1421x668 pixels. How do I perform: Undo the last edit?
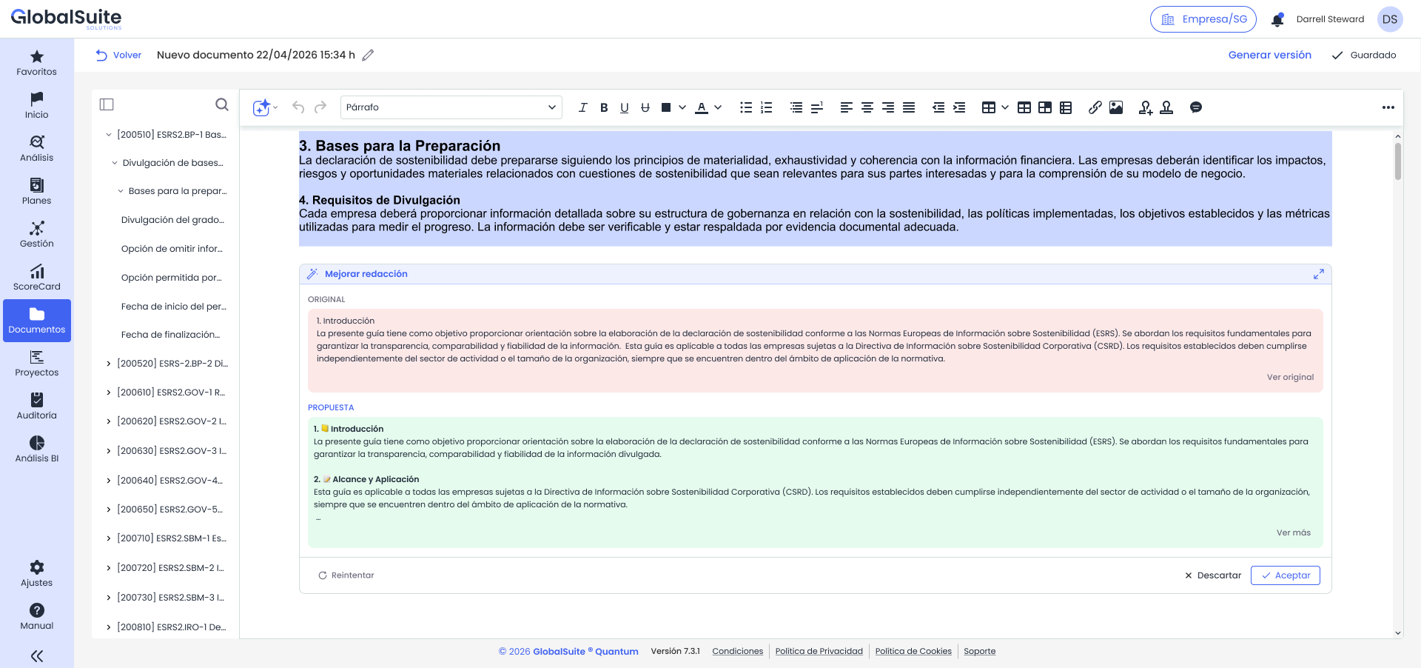coord(298,107)
